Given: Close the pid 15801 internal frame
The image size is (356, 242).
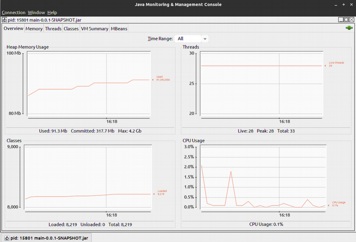Looking at the screenshot, I should 351,20.
